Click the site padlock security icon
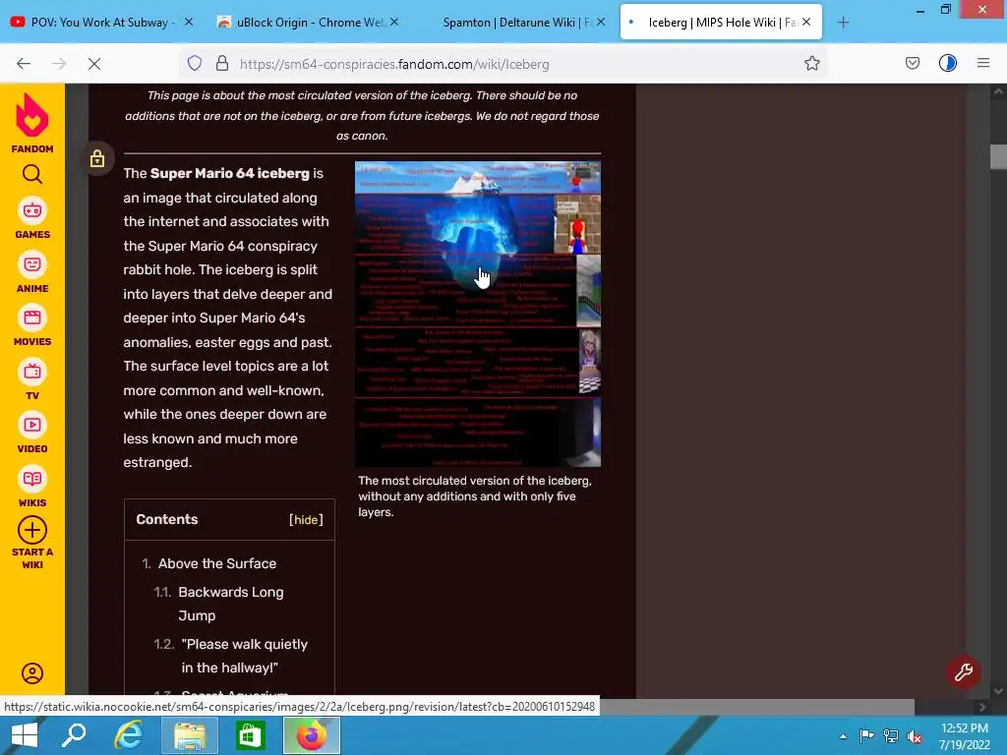Screen dimensions: 1007x755 click(x=222, y=64)
